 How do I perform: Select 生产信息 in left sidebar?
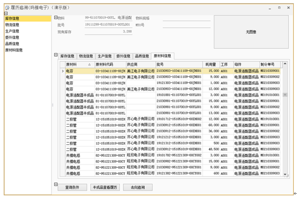point(12,31)
